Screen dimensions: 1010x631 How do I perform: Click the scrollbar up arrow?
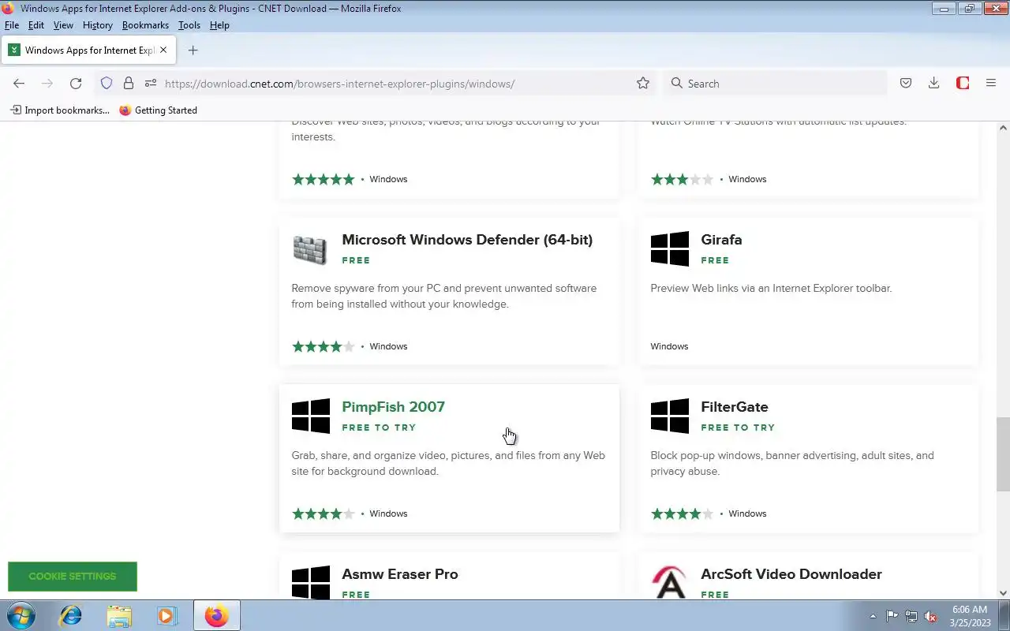1003,128
